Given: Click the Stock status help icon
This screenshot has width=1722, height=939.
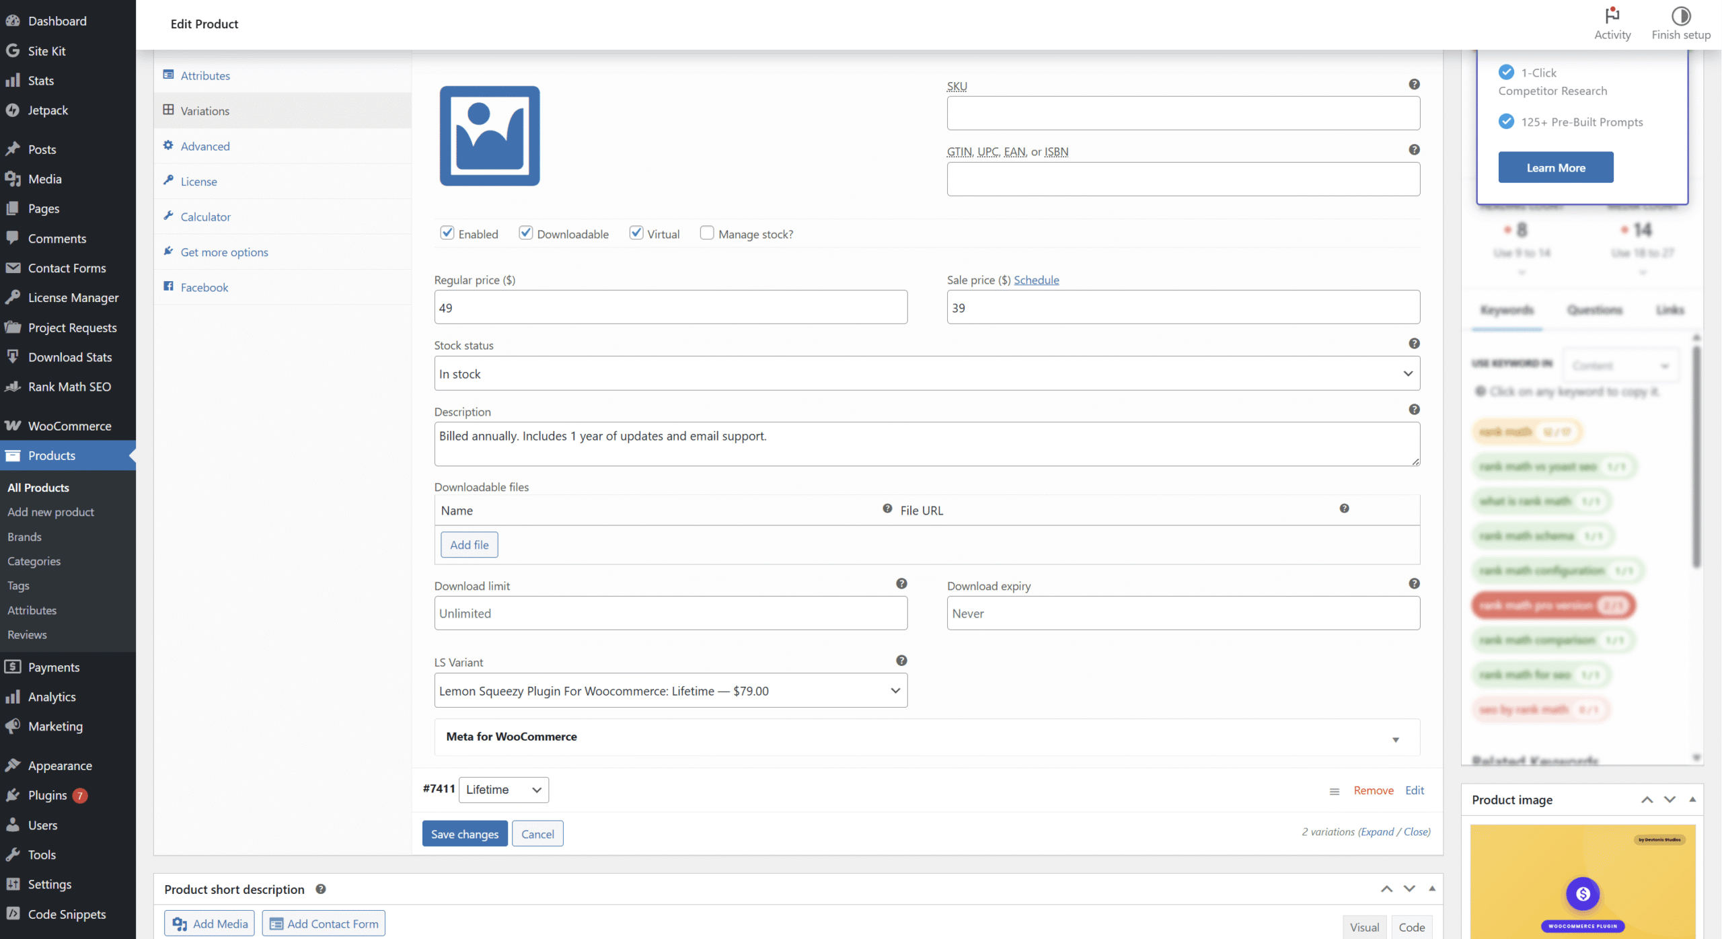Looking at the screenshot, I should click(1414, 344).
